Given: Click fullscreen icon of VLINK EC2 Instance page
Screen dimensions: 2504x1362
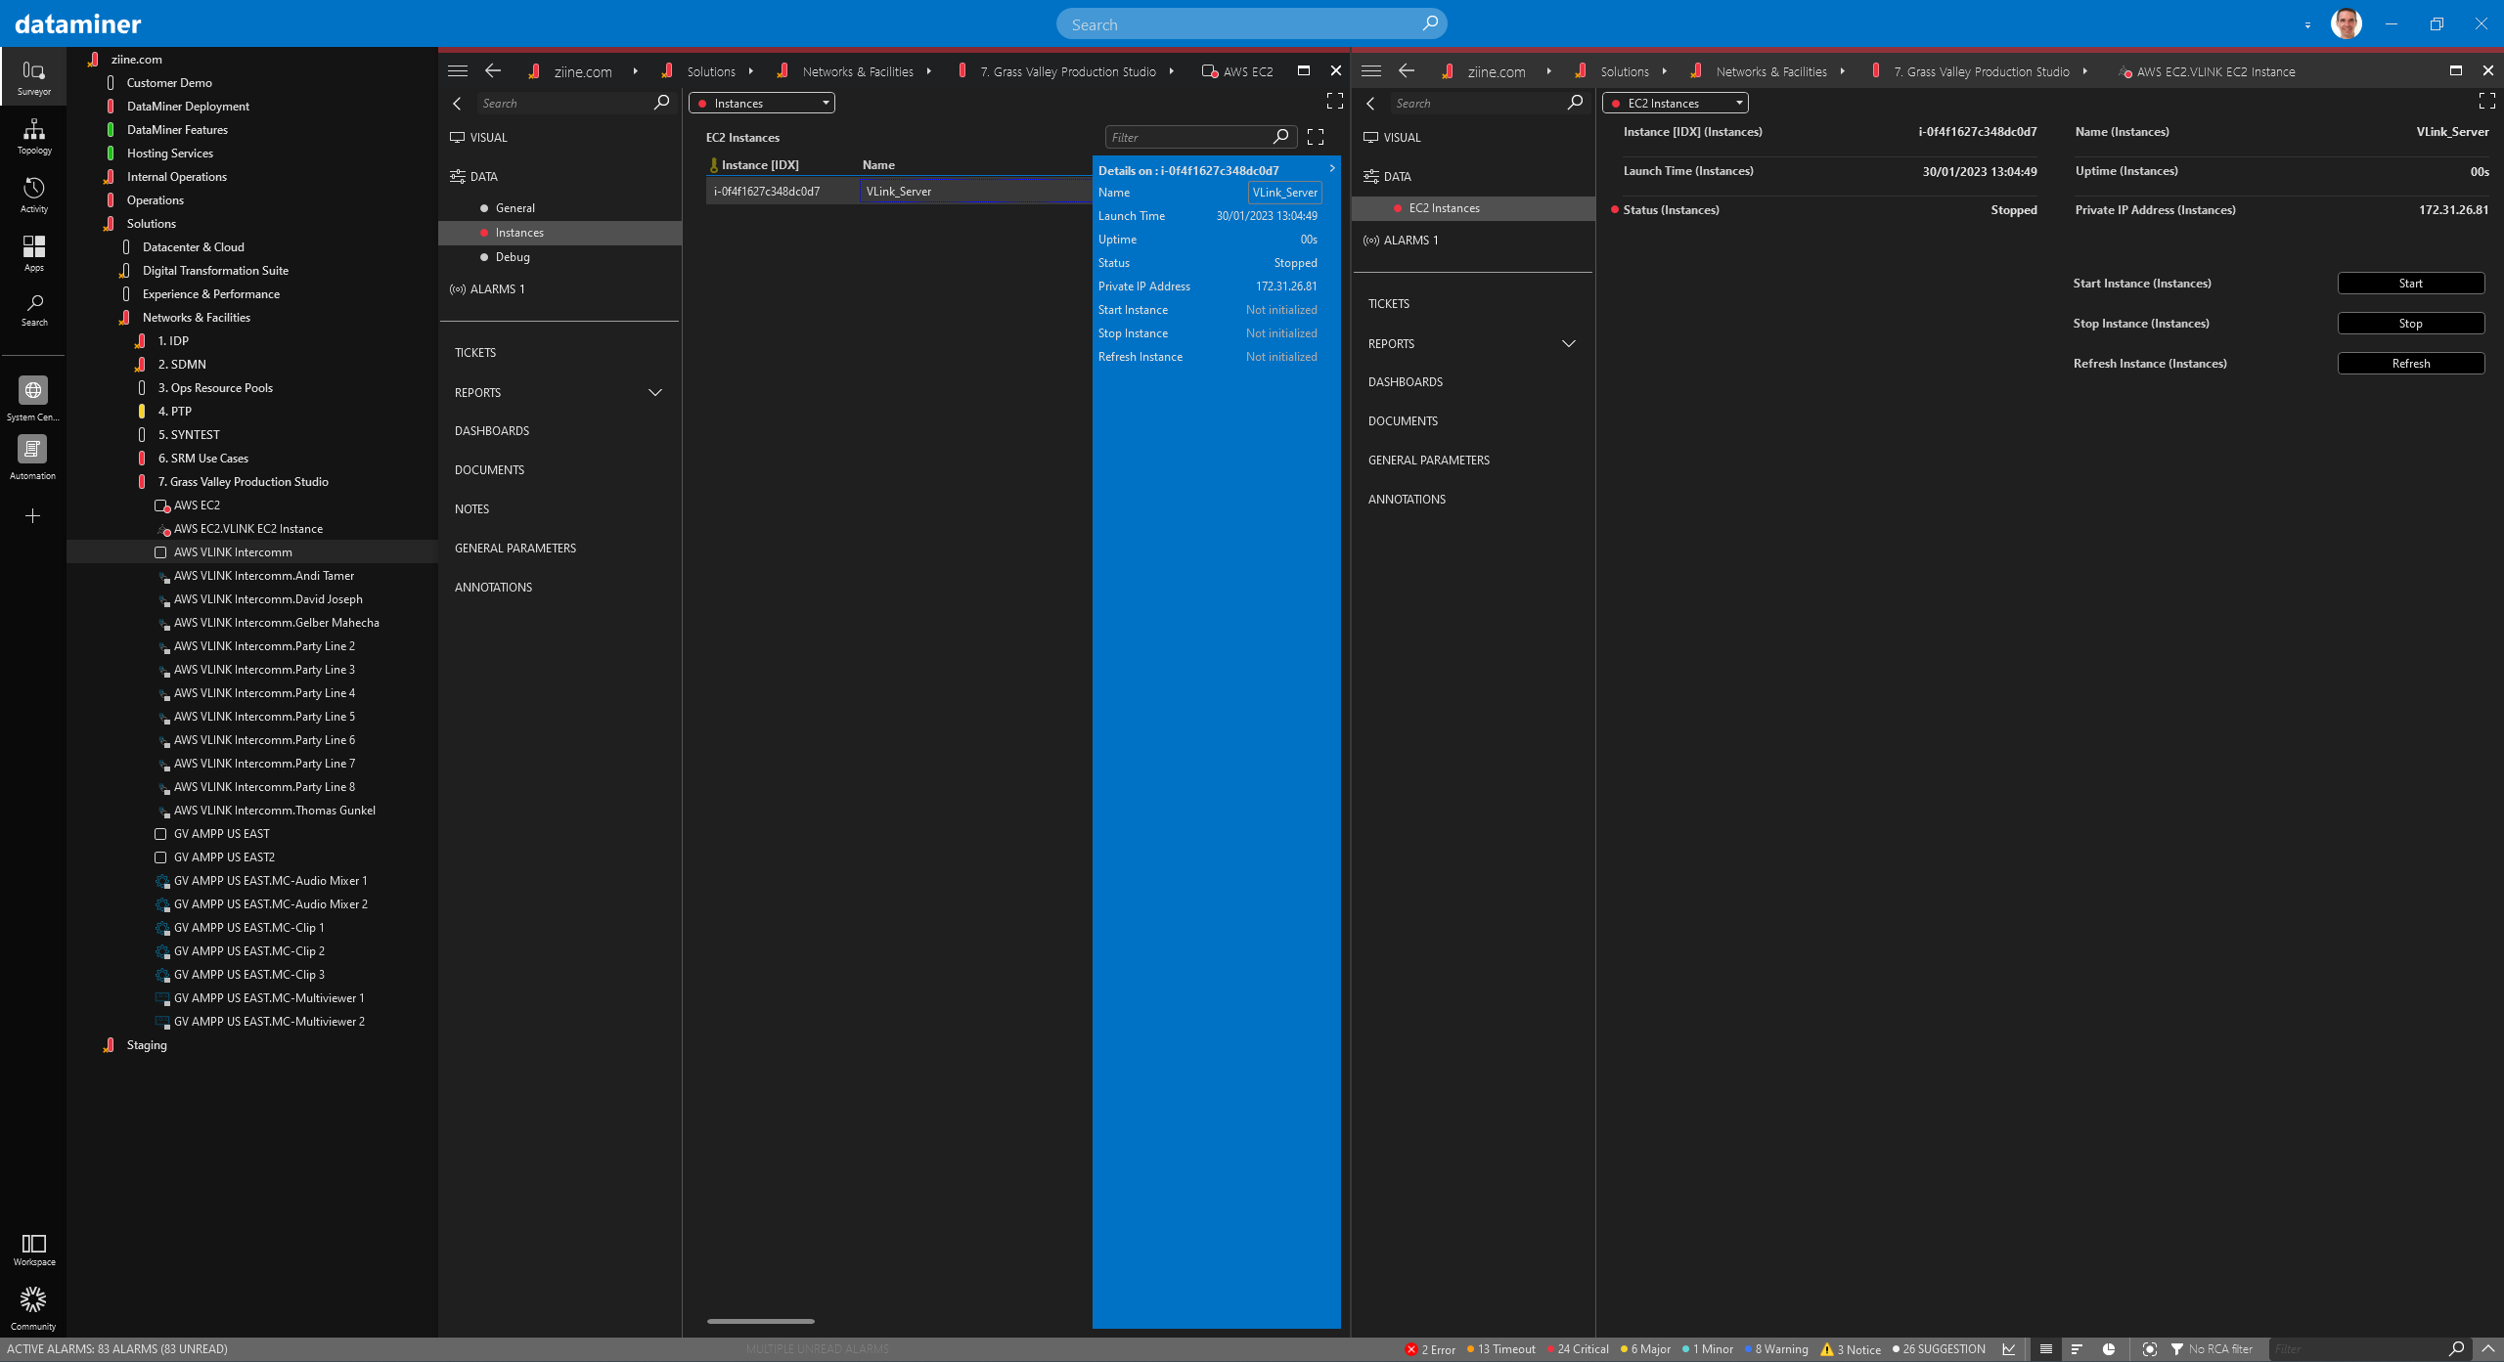Looking at the screenshot, I should click(2487, 101).
